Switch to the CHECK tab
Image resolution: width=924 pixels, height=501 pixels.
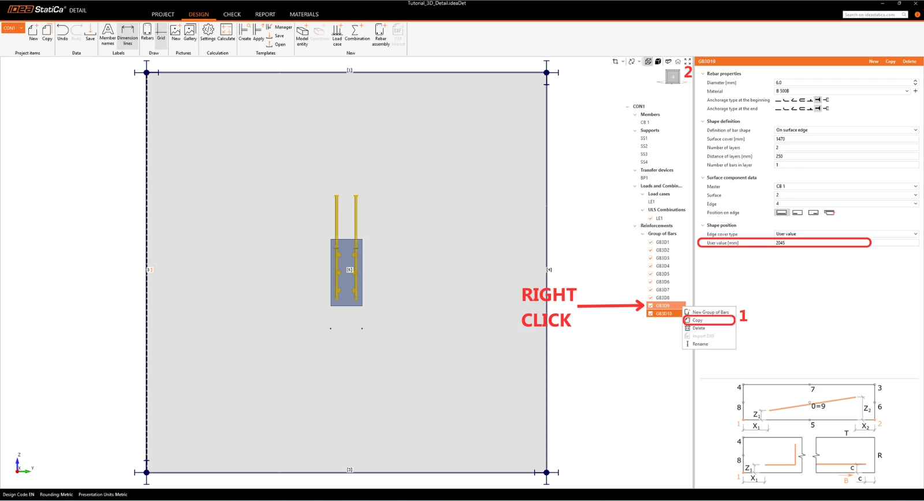coord(232,14)
